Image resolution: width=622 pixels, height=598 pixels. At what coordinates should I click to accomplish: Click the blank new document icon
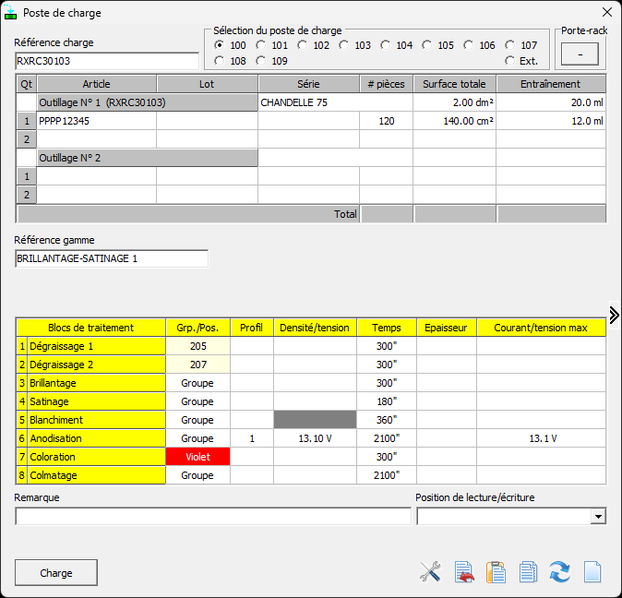[592, 572]
